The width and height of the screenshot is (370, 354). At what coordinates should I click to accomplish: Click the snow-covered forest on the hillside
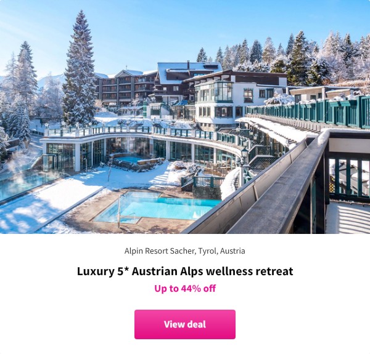295,57
